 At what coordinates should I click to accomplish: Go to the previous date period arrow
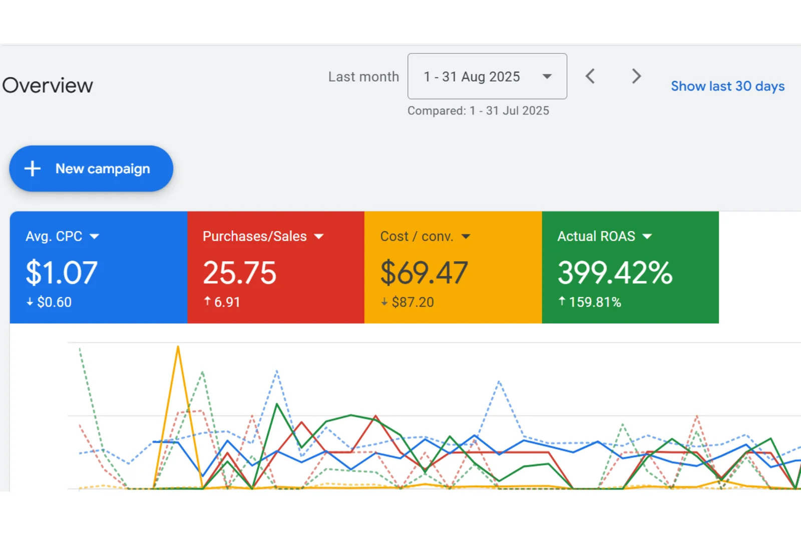590,77
